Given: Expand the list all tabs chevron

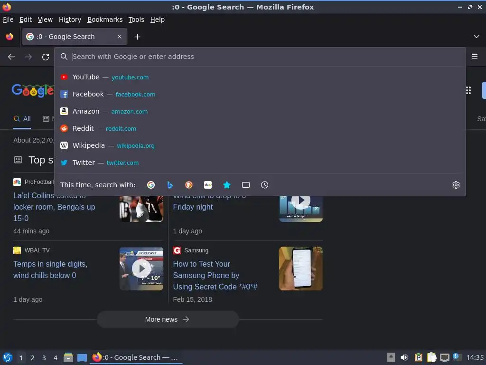Looking at the screenshot, I should coord(477,37).
